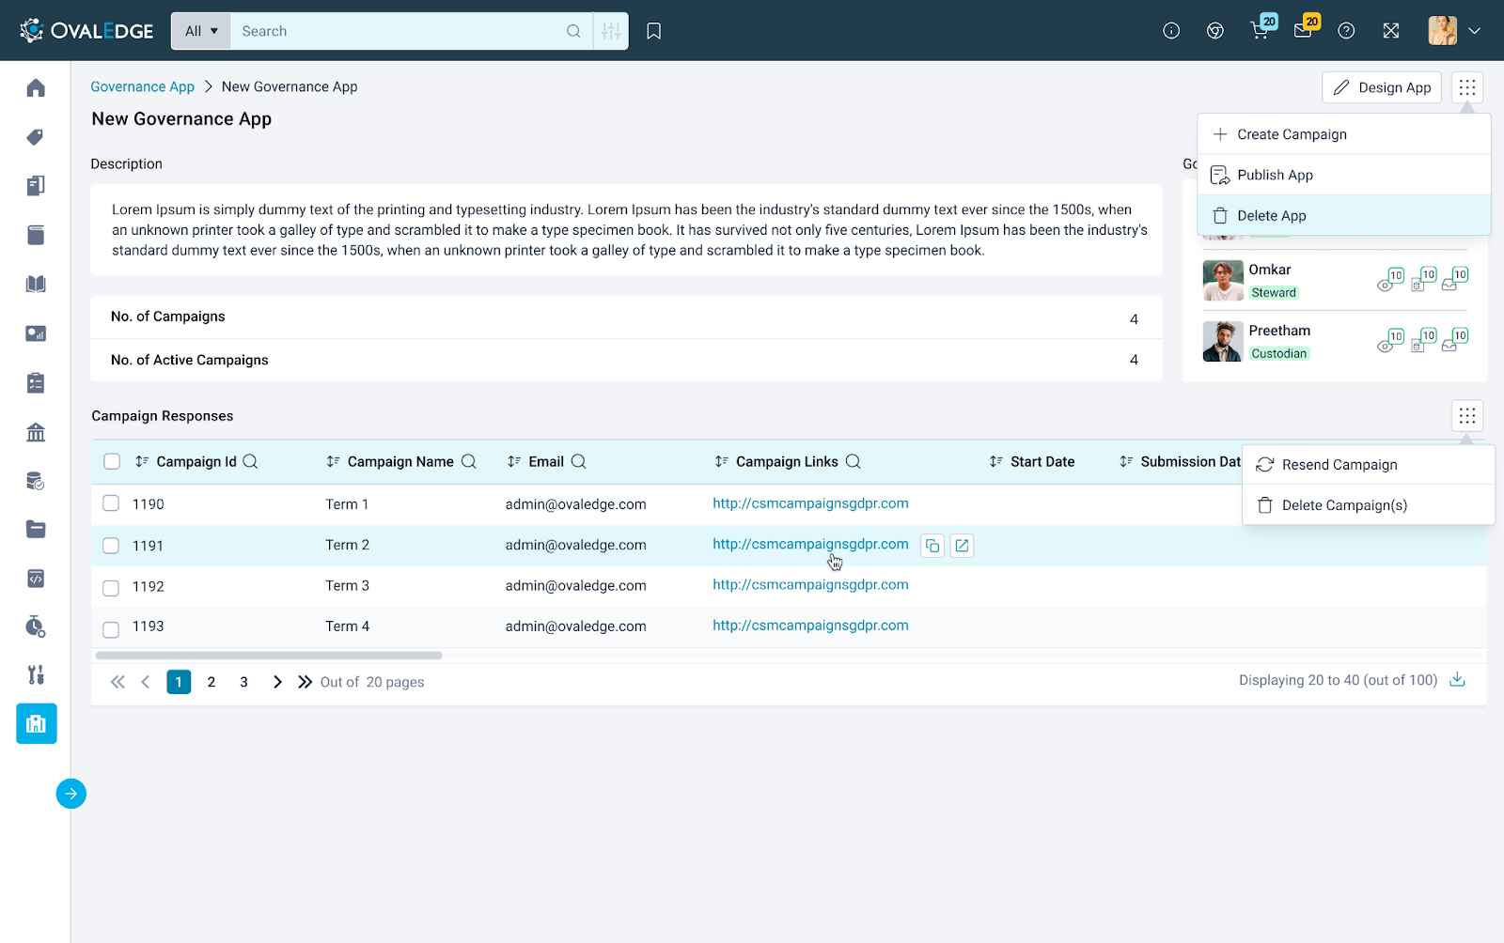Jump to first page double arrow

(x=117, y=682)
